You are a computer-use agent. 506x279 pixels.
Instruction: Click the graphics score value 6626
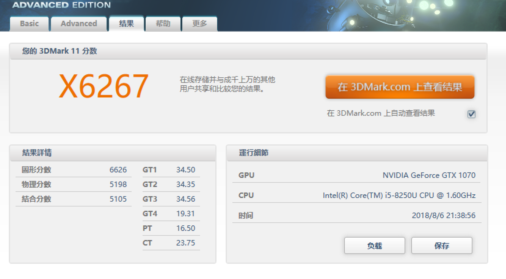[118, 170]
